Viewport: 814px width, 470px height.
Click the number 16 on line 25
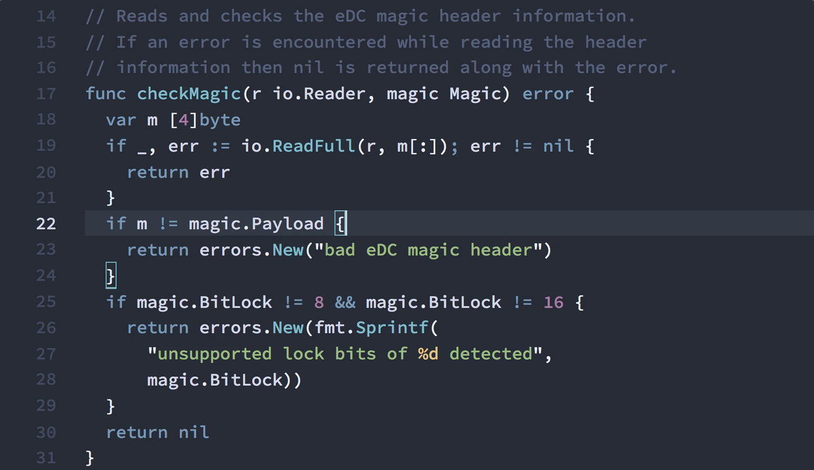pos(553,302)
